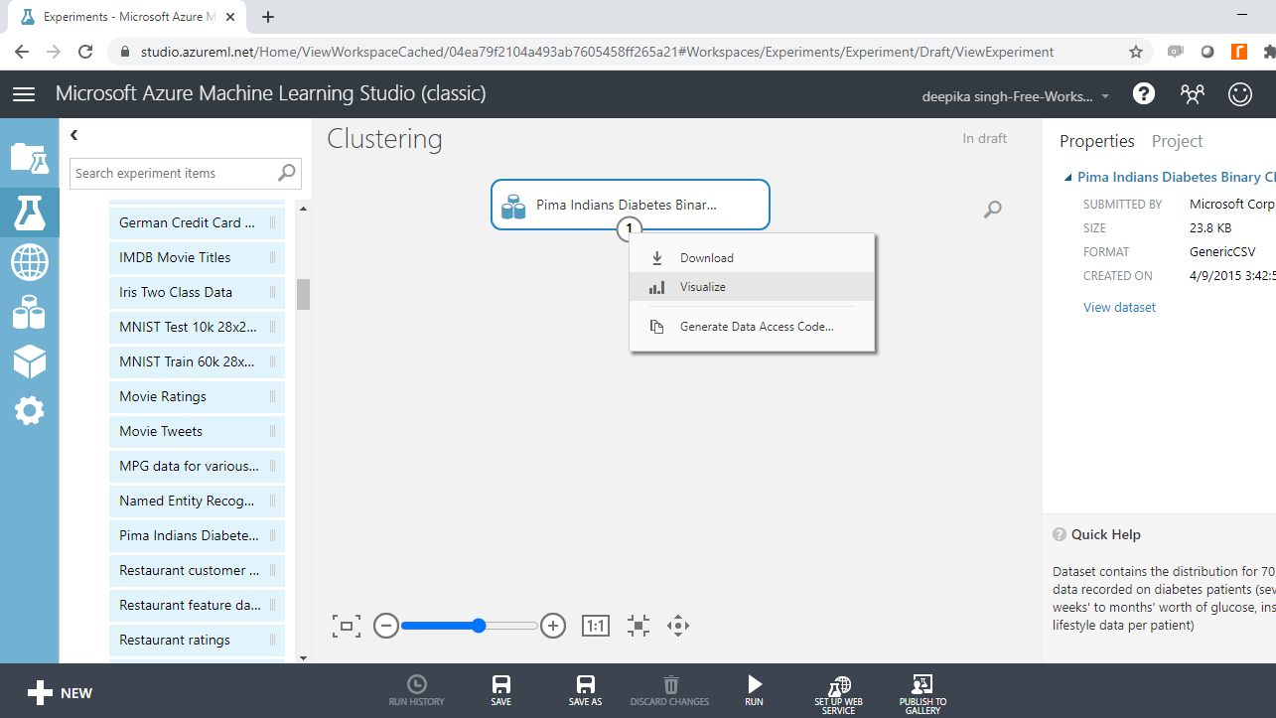The width and height of the screenshot is (1276, 718).
Task: Choose Download from the context menu
Action: (752, 258)
